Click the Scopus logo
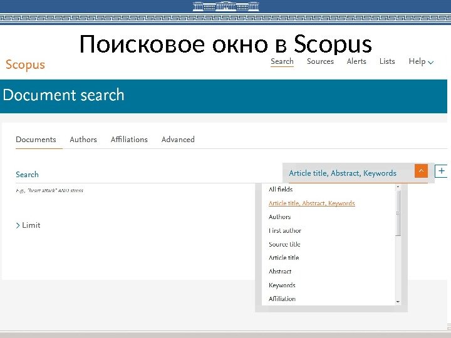Image resolution: width=451 pixels, height=338 pixels. pos(25,64)
